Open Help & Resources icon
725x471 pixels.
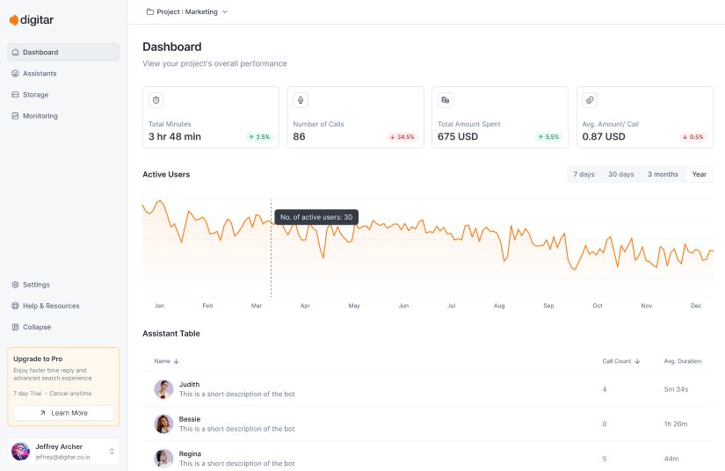point(15,306)
